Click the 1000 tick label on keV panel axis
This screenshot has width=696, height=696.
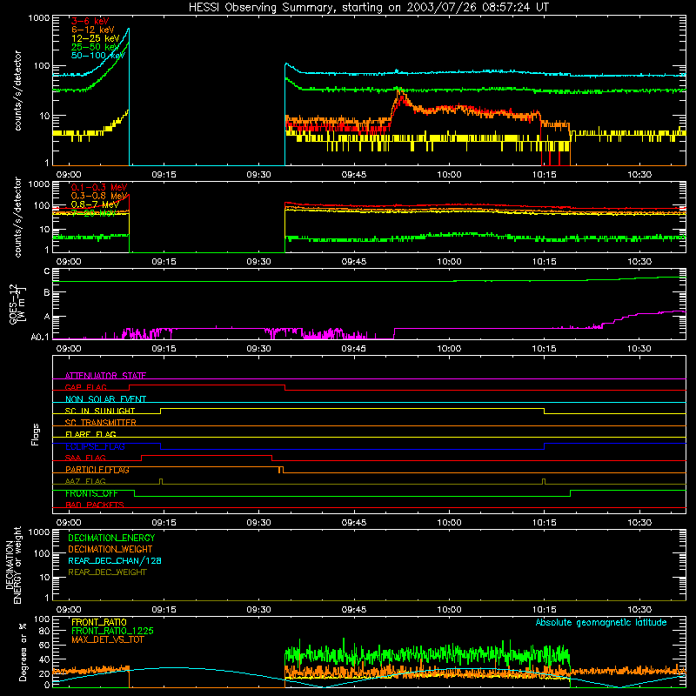coord(39,18)
